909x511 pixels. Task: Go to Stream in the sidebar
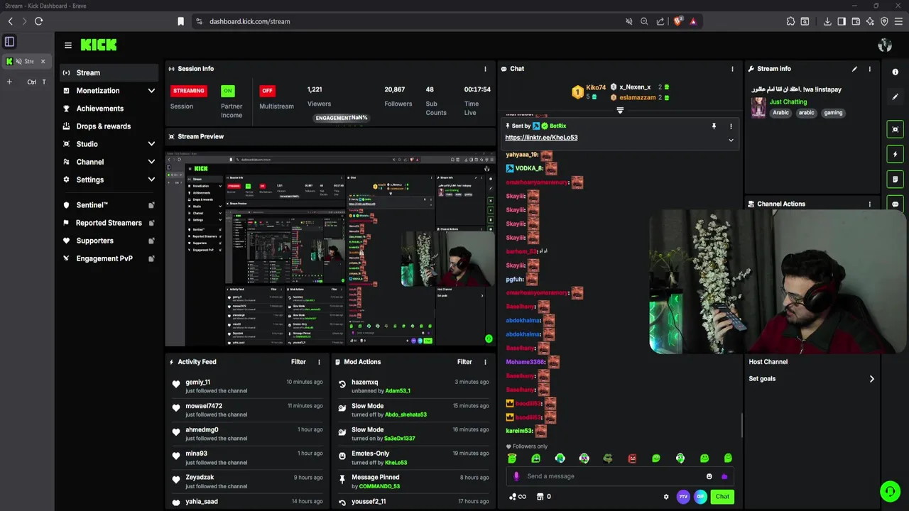(x=108, y=72)
